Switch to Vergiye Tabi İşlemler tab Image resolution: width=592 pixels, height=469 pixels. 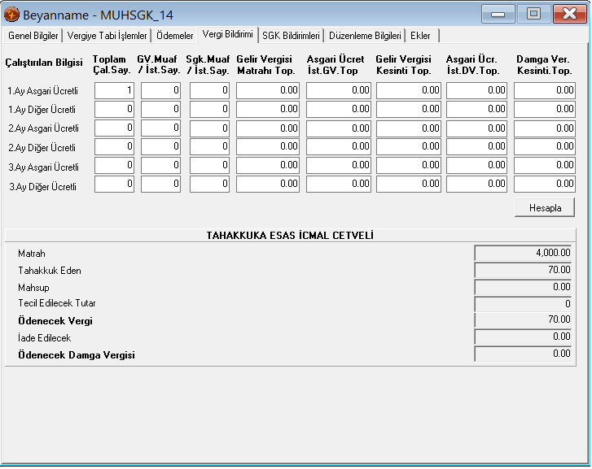tap(107, 36)
